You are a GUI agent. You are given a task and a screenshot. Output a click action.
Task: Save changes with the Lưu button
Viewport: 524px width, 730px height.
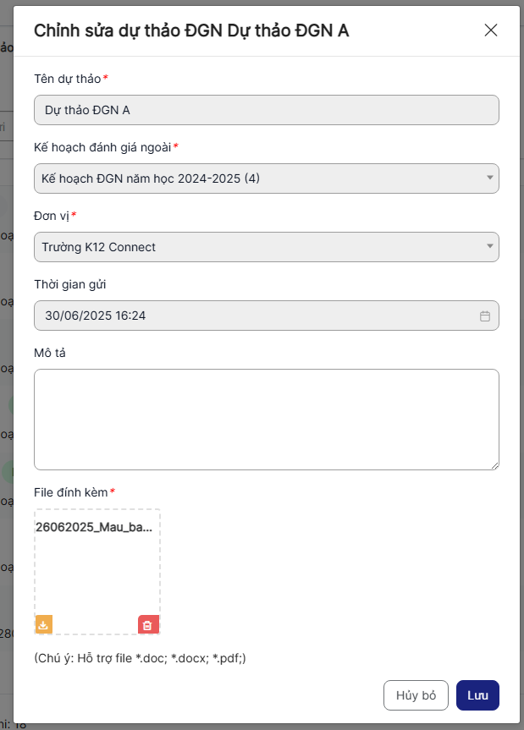pos(477,695)
